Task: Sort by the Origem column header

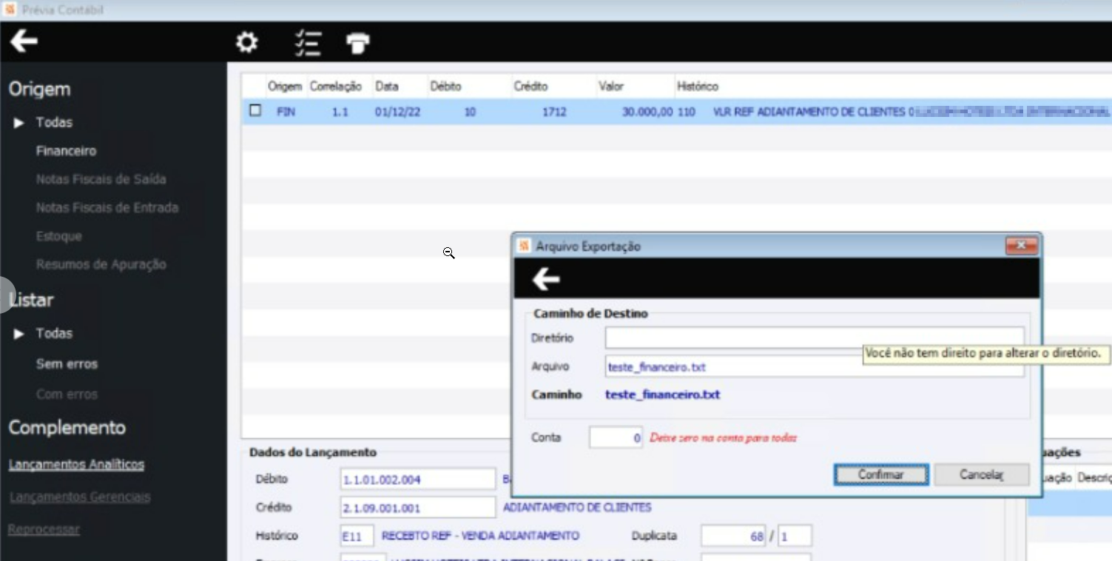Action: tap(284, 87)
